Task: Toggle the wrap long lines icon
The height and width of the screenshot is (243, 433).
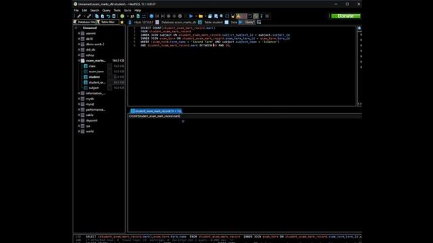Action: tap(250, 16)
